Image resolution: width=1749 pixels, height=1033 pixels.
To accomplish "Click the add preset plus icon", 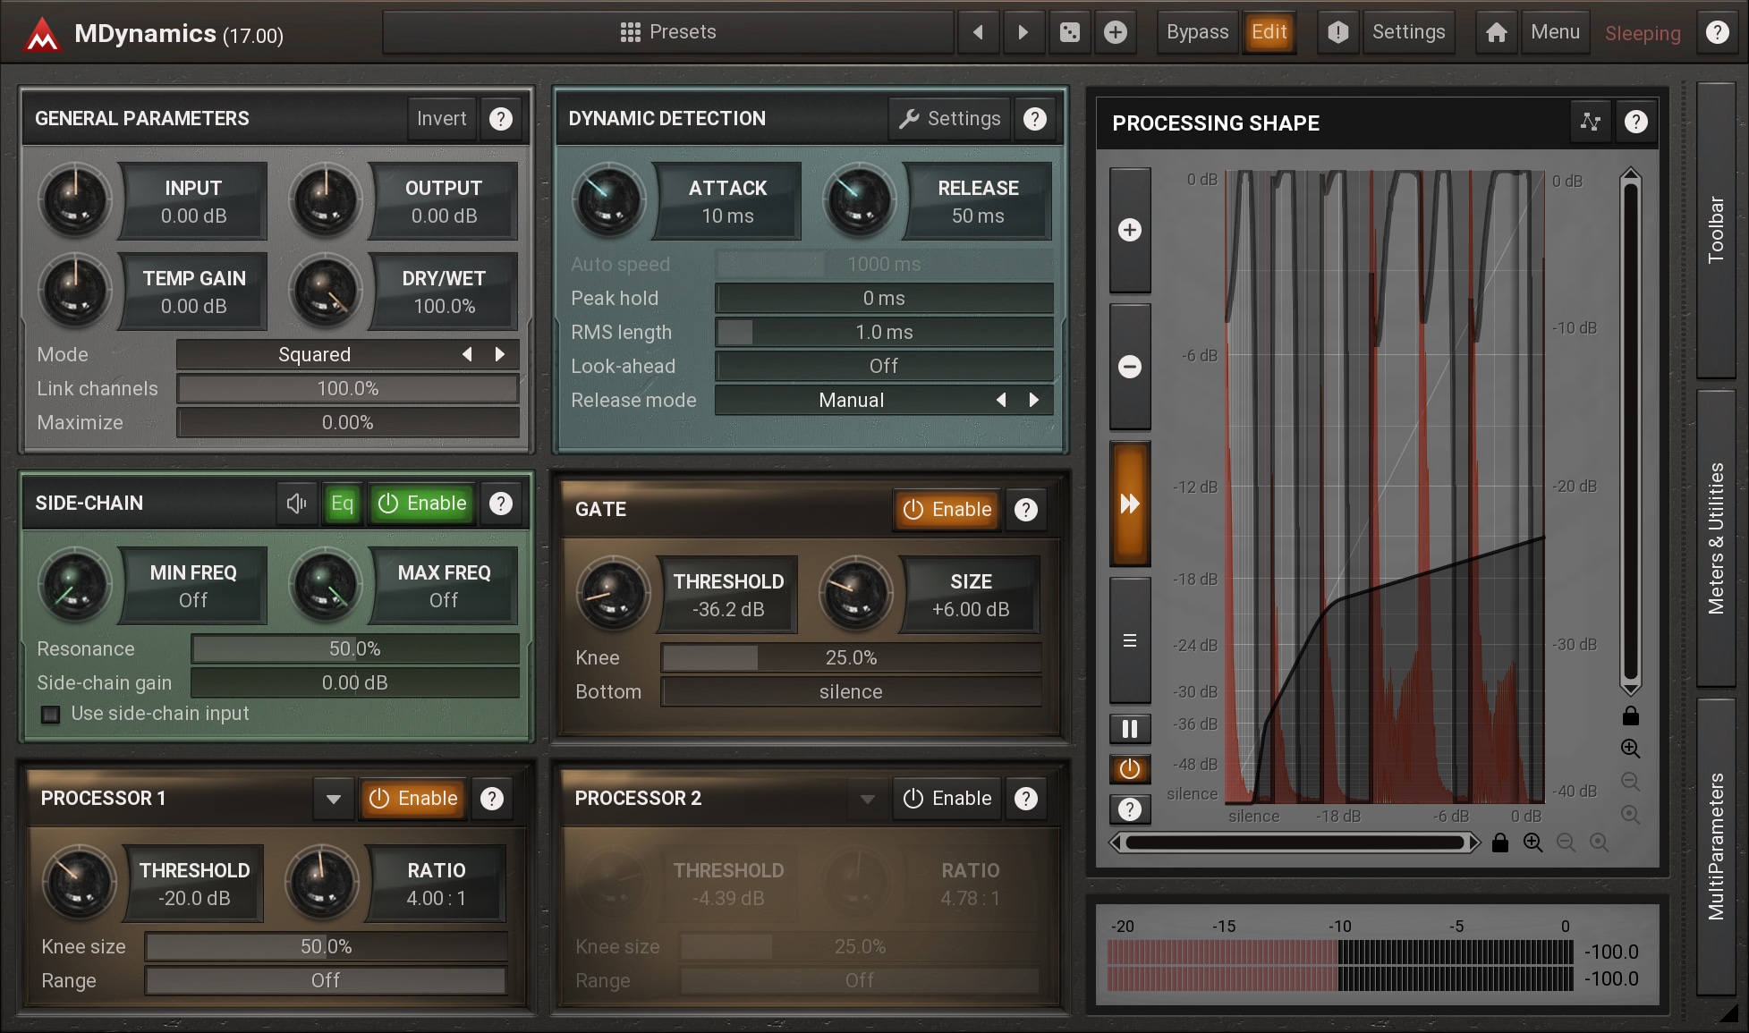I will click(1115, 33).
